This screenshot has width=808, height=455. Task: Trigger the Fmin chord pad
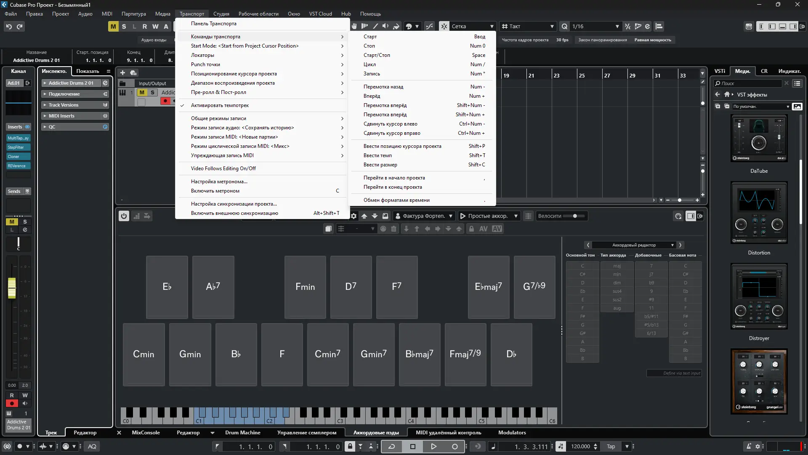click(x=305, y=287)
